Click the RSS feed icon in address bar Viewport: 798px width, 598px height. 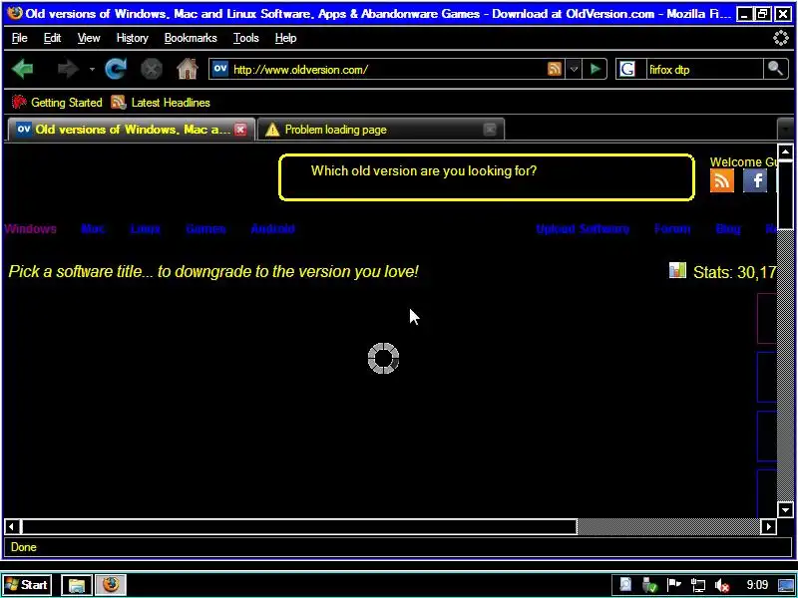555,69
